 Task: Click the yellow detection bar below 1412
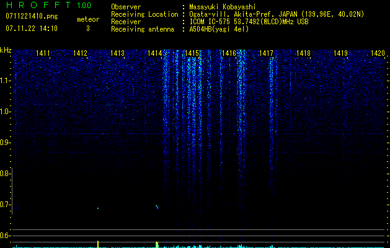coord(98,244)
